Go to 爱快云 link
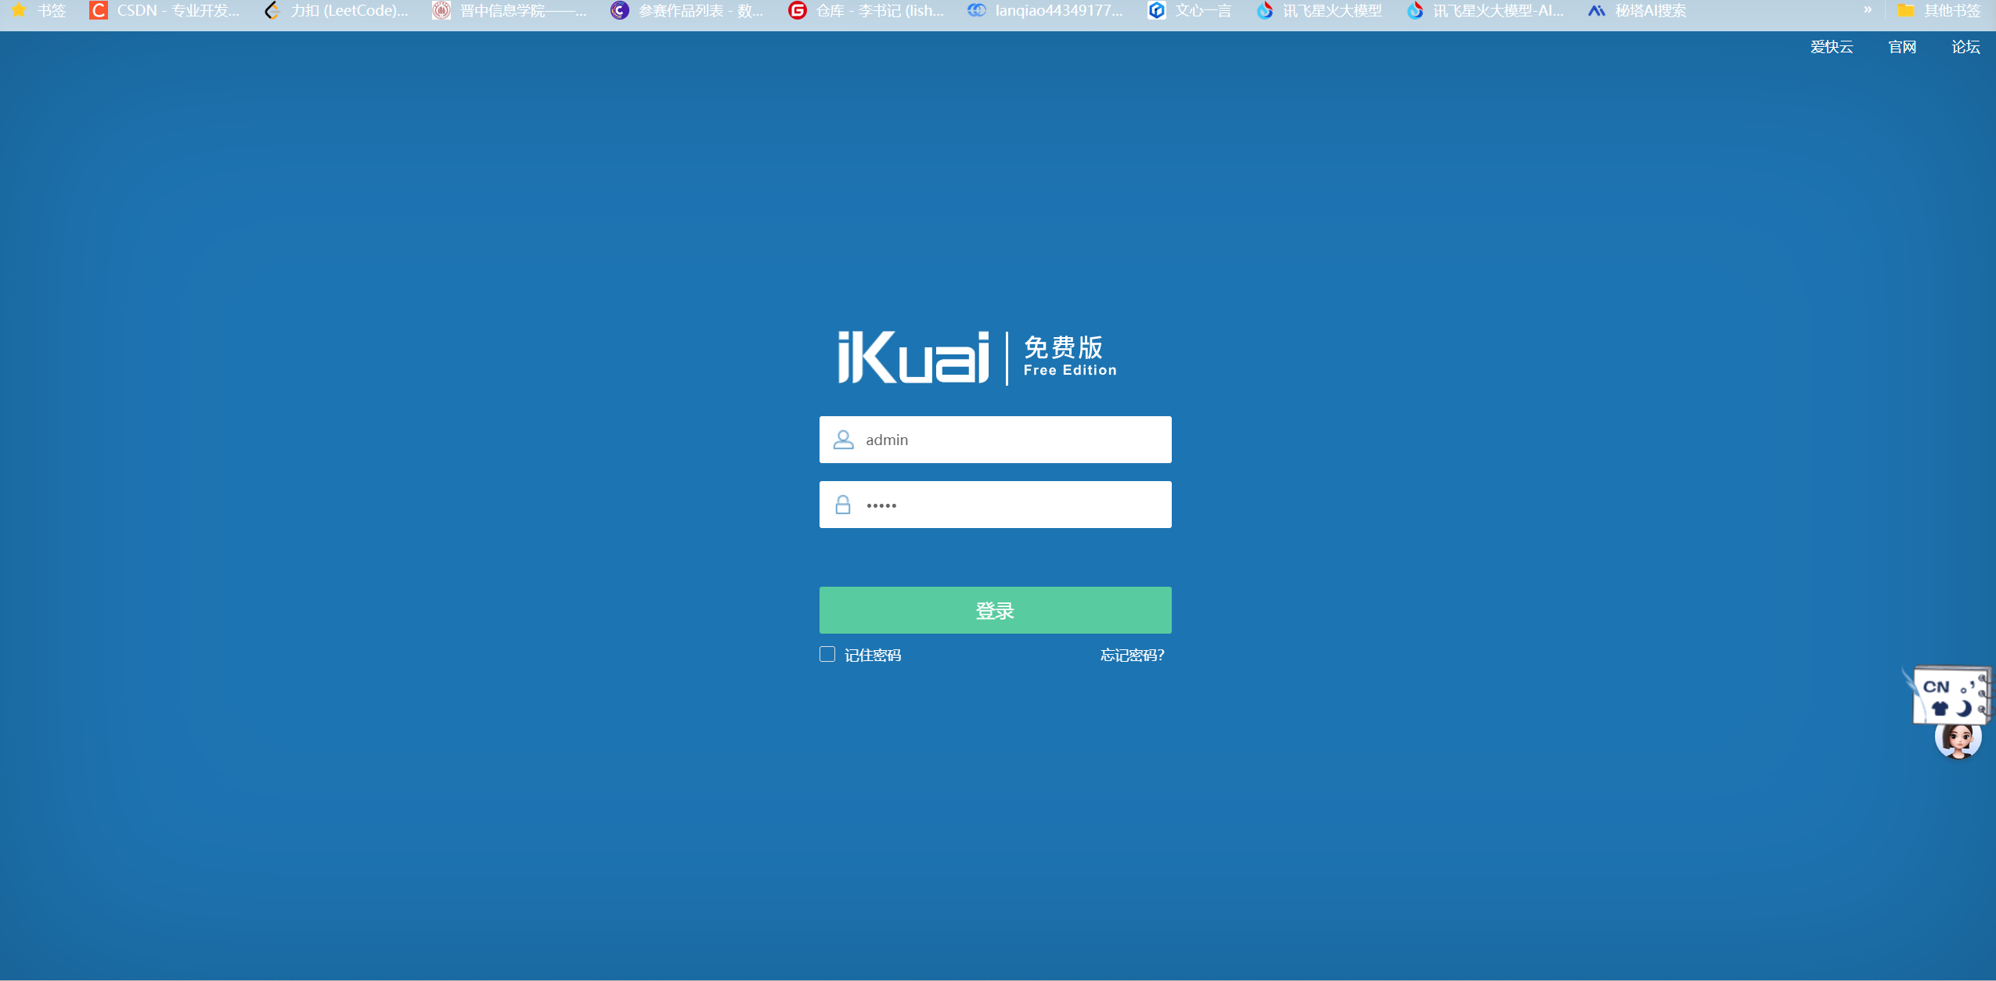This screenshot has width=1996, height=981. click(1832, 47)
